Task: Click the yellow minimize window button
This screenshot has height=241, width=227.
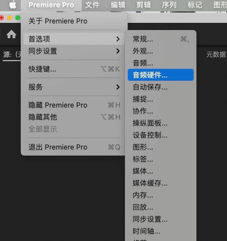Action: pyautogui.click(x=10, y=18)
